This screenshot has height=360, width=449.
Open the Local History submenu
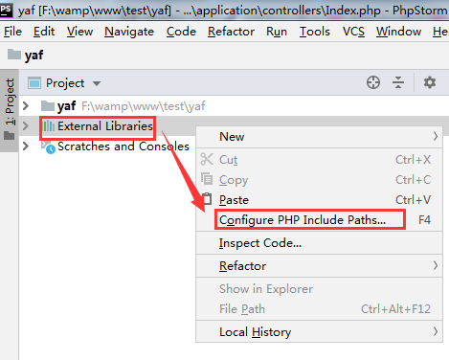pos(319,332)
